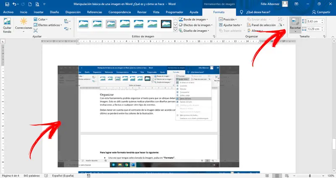Image resolution: width=336 pixels, height=178 pixels.
Task: Switch to the Programador tab
Action: click(174, 12)
